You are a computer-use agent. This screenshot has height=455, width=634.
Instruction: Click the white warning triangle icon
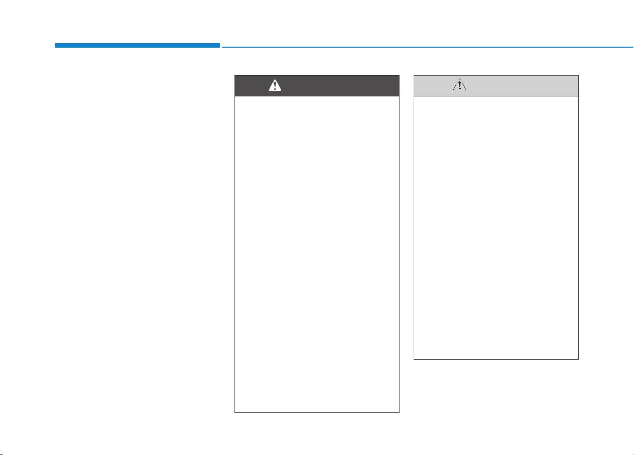(x=275, y=86)
